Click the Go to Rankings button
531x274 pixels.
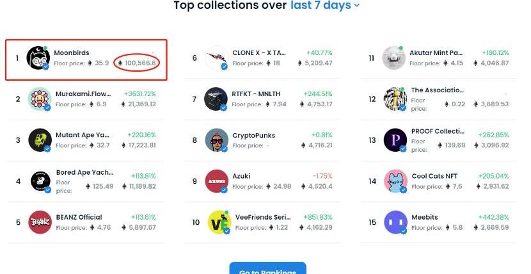[x=267, y=268]
